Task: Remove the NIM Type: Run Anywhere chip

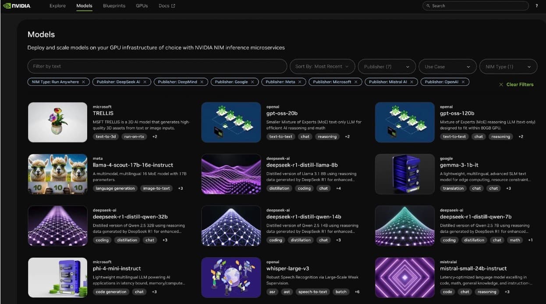Action: [83, 82]
